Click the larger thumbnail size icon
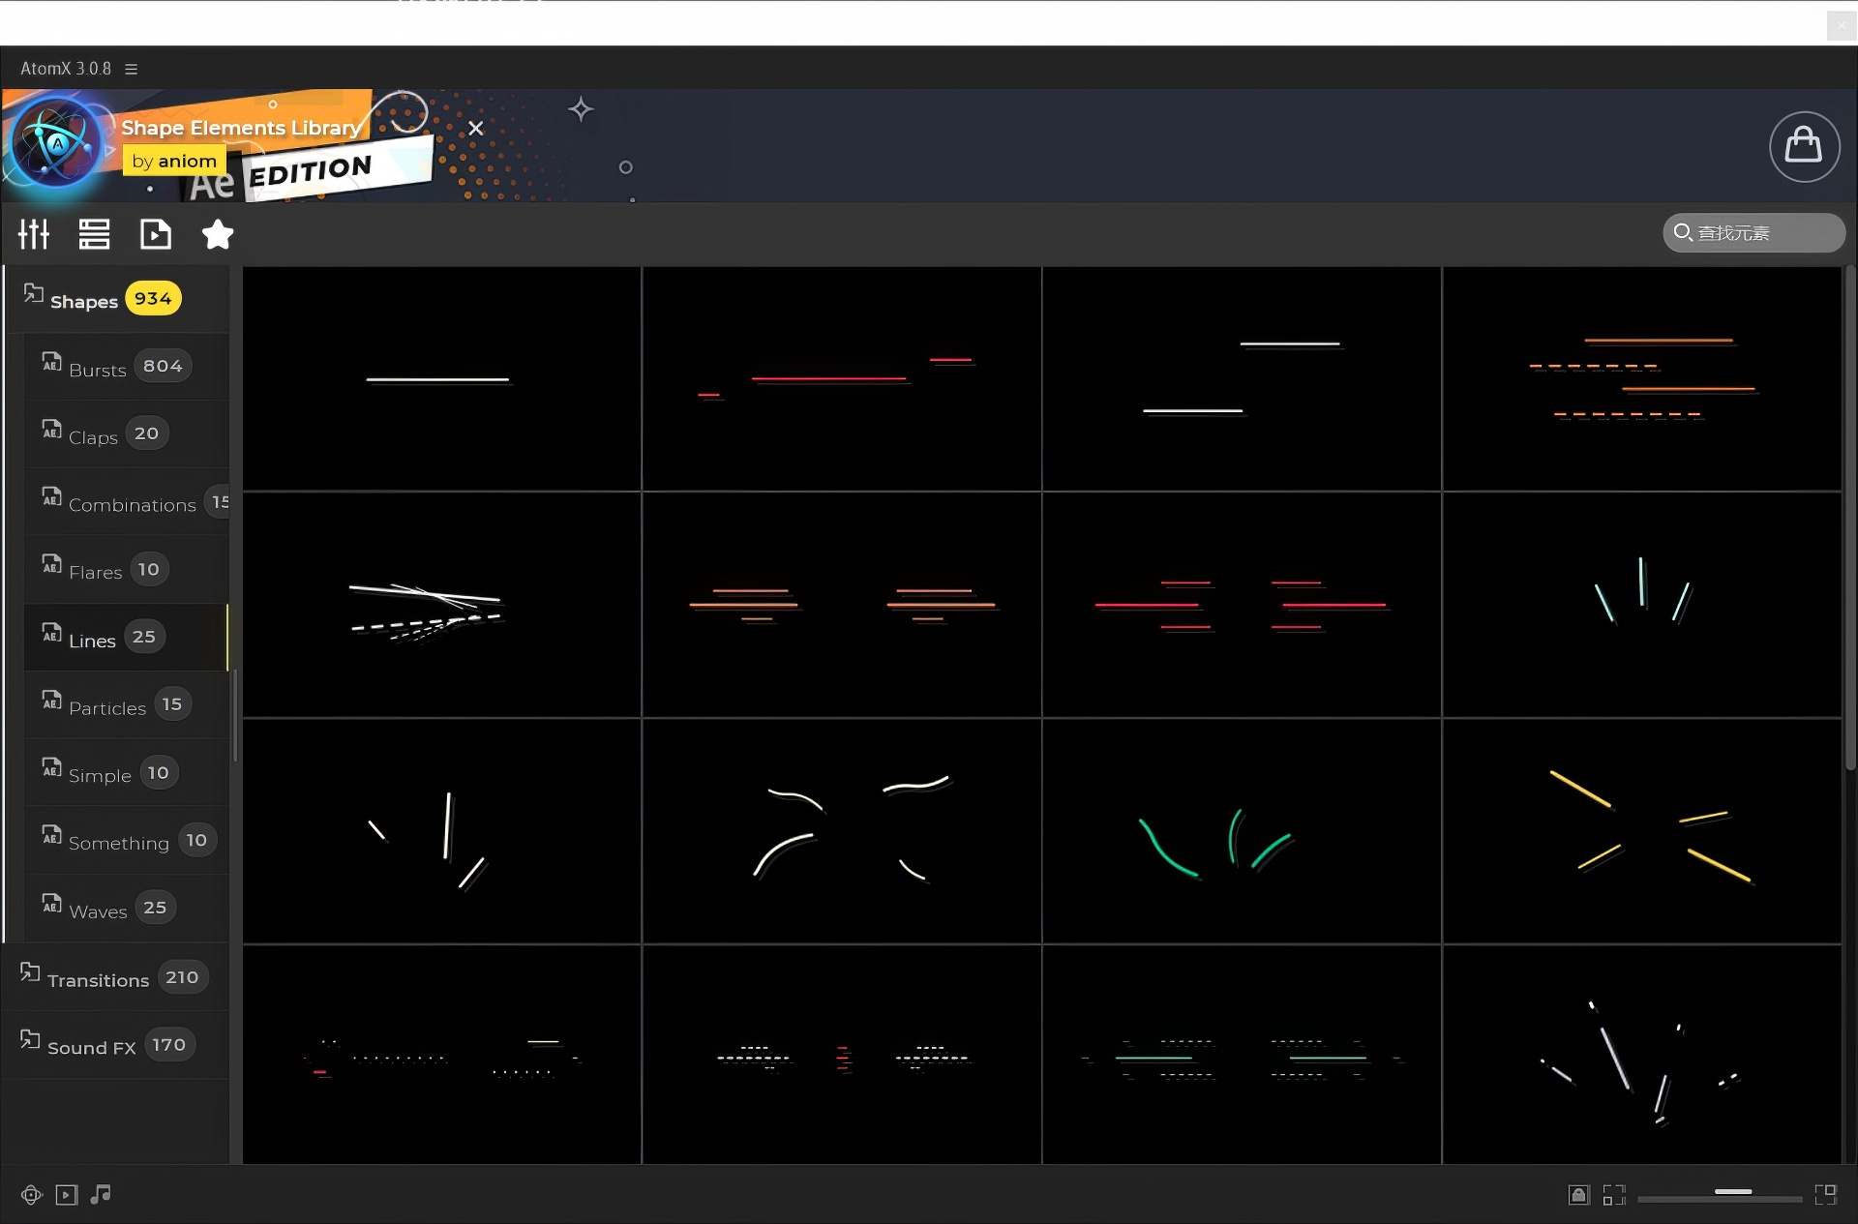Image resolution: width=1858 pixels, height=1224 pixels. click(1826, 1195)
